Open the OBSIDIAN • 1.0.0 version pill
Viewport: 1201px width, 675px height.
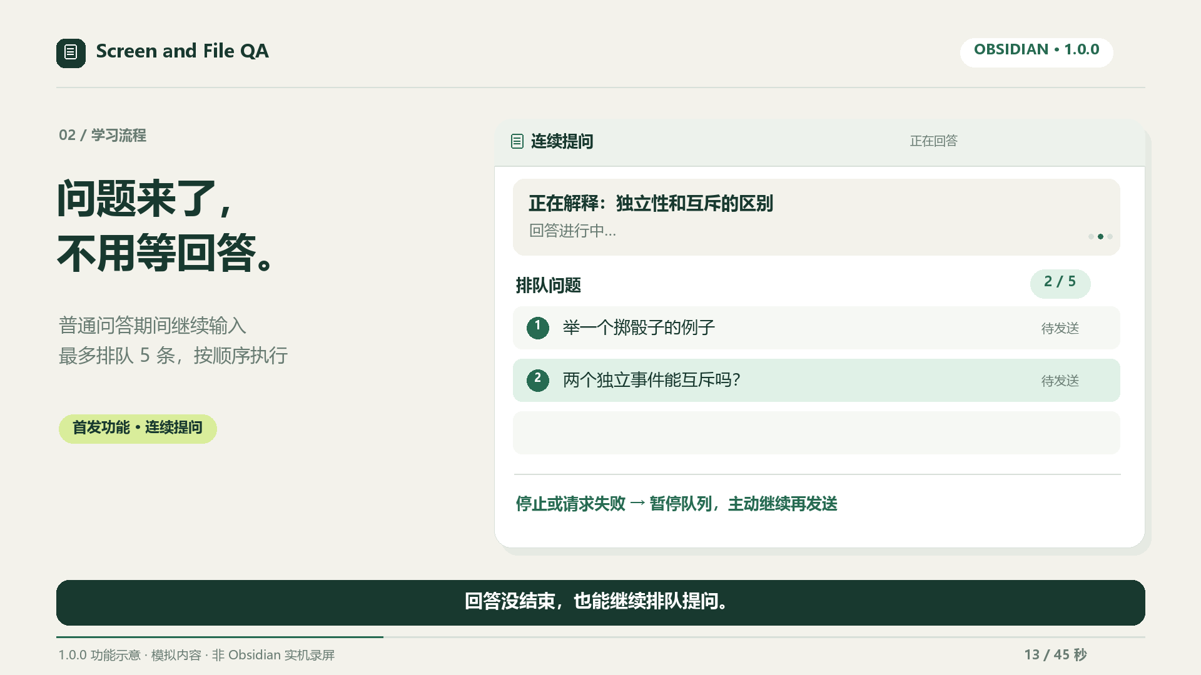coord(1036,51)
